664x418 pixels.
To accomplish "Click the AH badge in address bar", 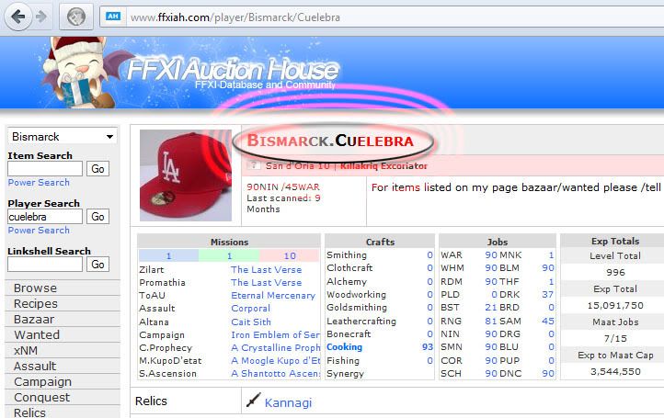I will (114, 16).
